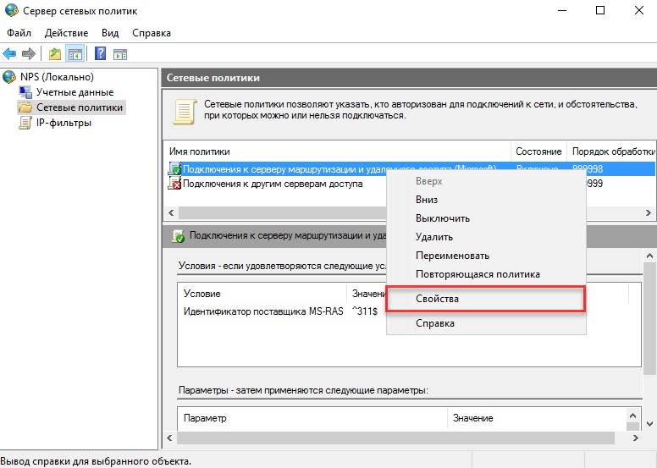Select policy Подключения к другим серверам доступа
The image size is (657, 468).
tap(273, 184)
